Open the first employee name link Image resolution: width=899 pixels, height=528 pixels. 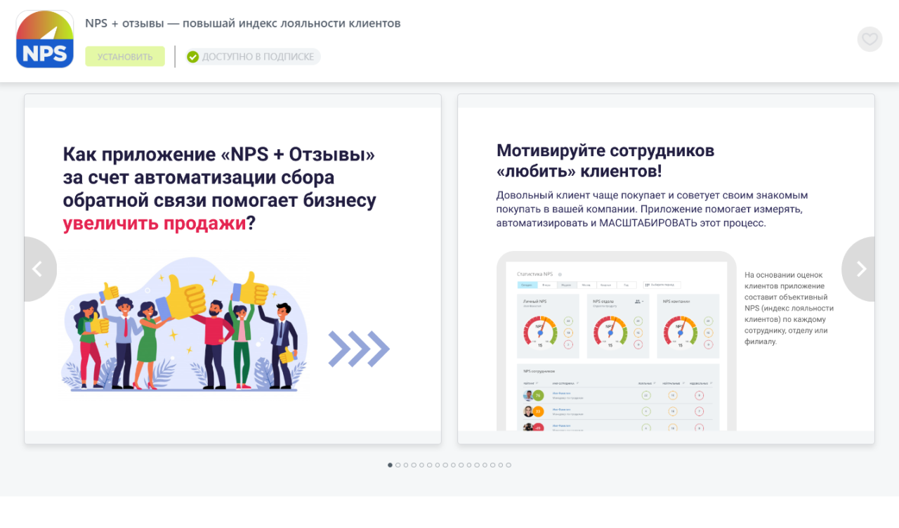(x=562, y=393)
